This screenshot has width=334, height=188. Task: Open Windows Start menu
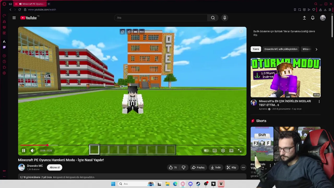point(113,184)
